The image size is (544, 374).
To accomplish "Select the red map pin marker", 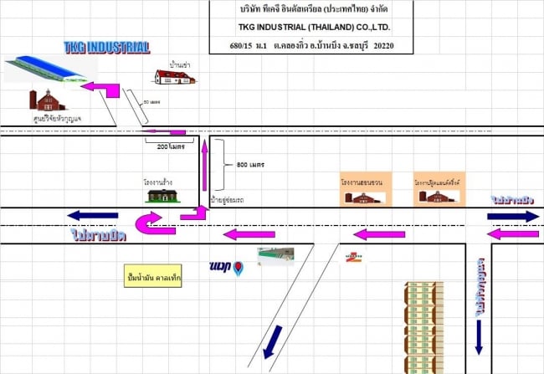I will pyautogui.click(x=239, y=269).
